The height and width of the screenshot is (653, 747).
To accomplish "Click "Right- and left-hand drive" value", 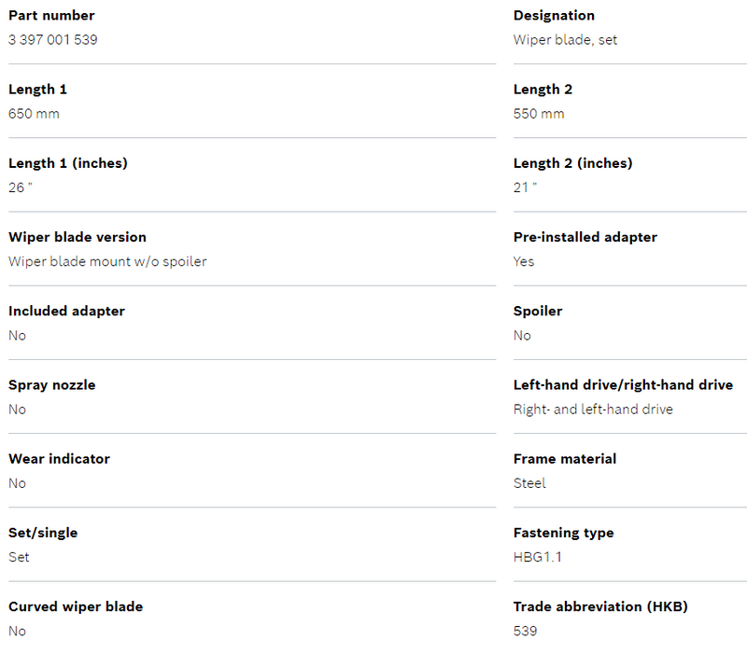I will pyautogui.click(x=593, y=410).
